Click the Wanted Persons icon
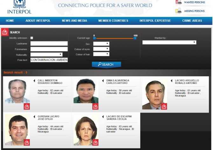The image size is (213, 150). click(178, 2)
